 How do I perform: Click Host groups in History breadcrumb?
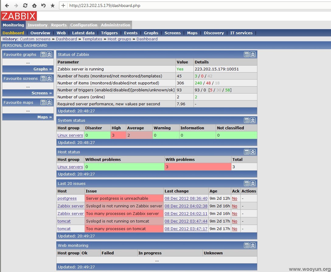[119, 39]
